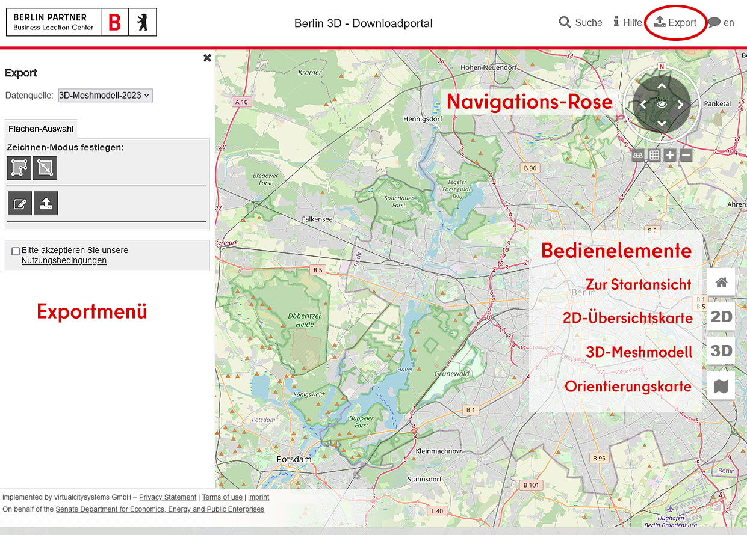
Task: Open the Senate Department for Economics link
Action: click(x=160, y=509)
